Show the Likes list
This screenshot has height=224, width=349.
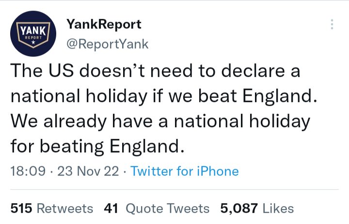point(278,209)
